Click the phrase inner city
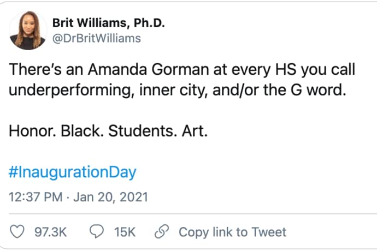This screenshot has width=377, height=251. tap(169, 89)
